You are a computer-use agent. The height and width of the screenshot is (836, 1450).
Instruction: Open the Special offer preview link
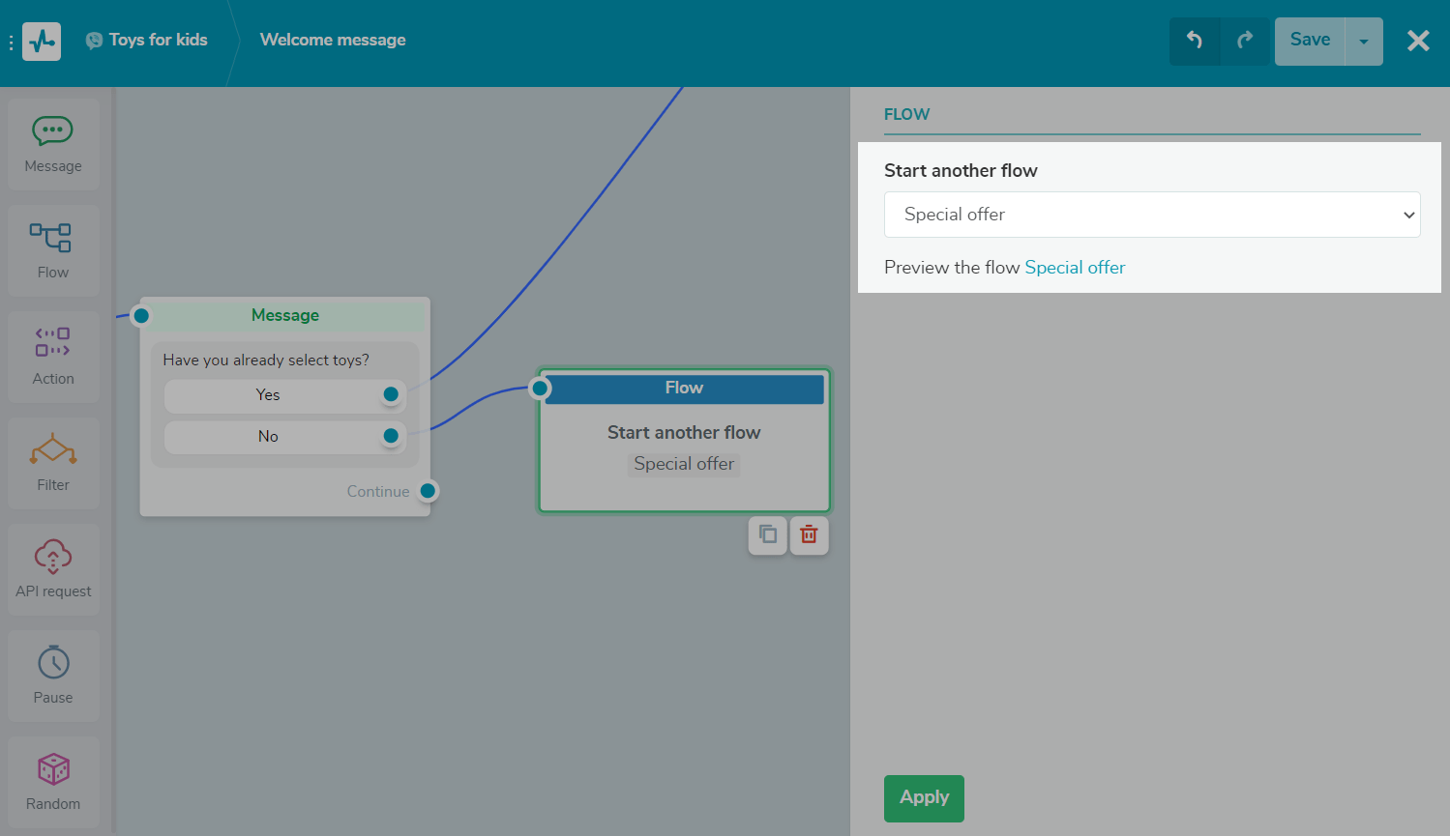pos(1075,268)
